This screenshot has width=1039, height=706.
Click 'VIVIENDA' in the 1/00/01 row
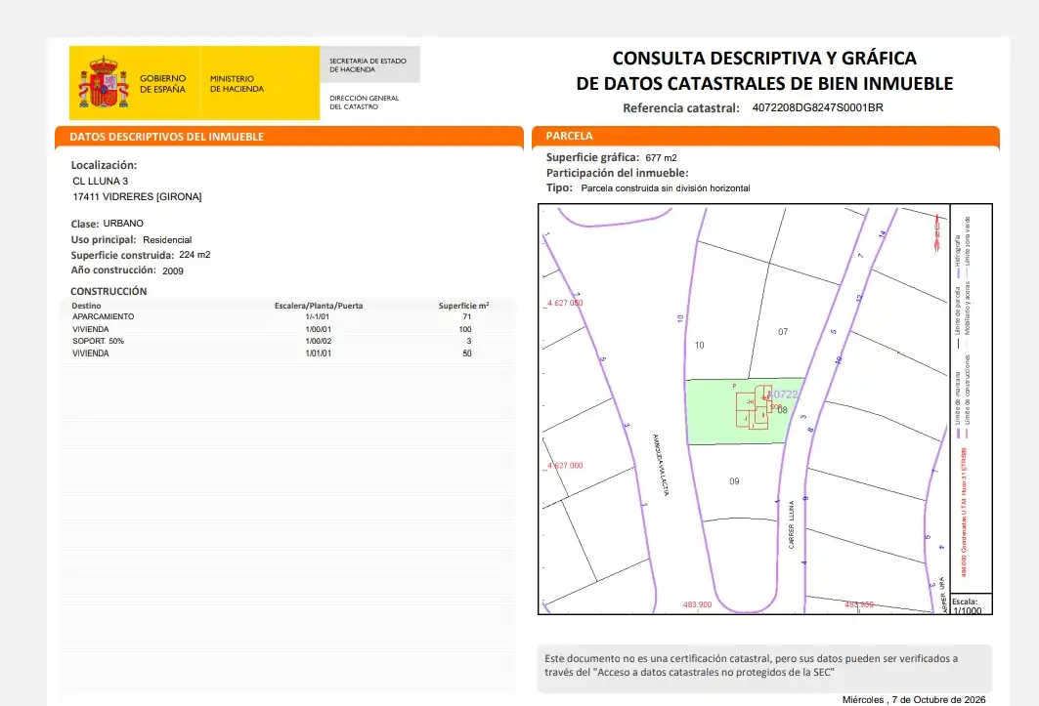pos(91,329)
